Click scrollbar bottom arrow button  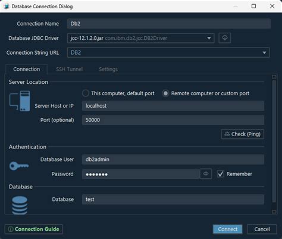(x=274, y=212)
